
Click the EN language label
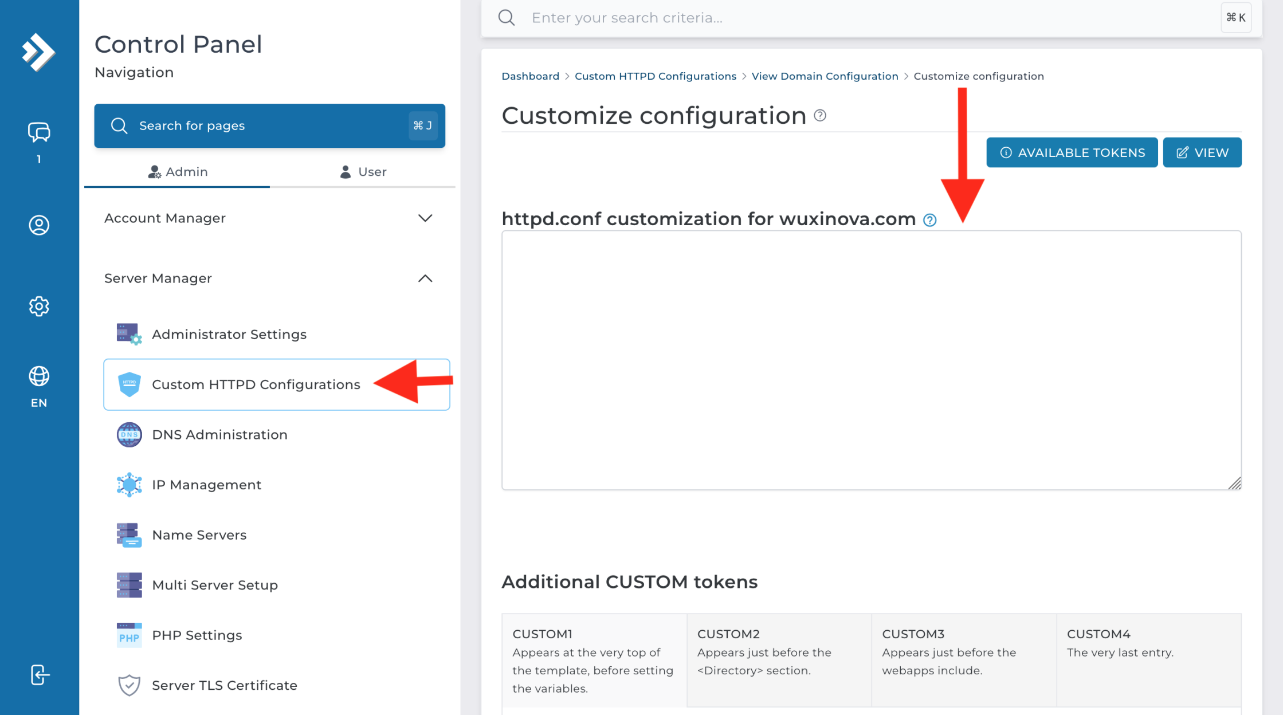[39, 403]
